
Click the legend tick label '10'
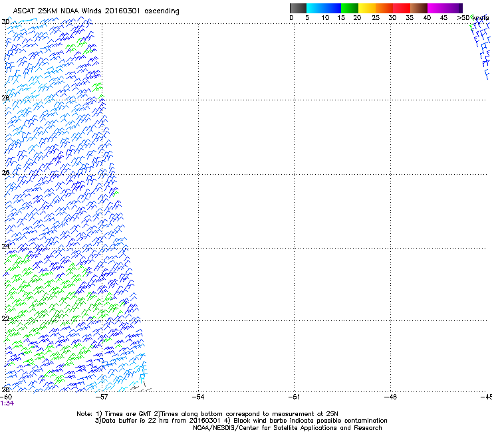(325, 18)
